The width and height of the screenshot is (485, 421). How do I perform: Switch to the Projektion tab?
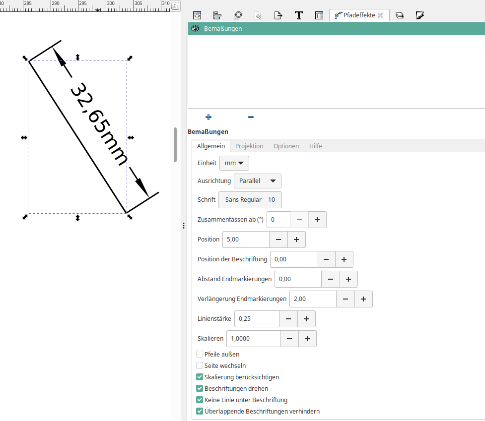(x=249, y=146)
